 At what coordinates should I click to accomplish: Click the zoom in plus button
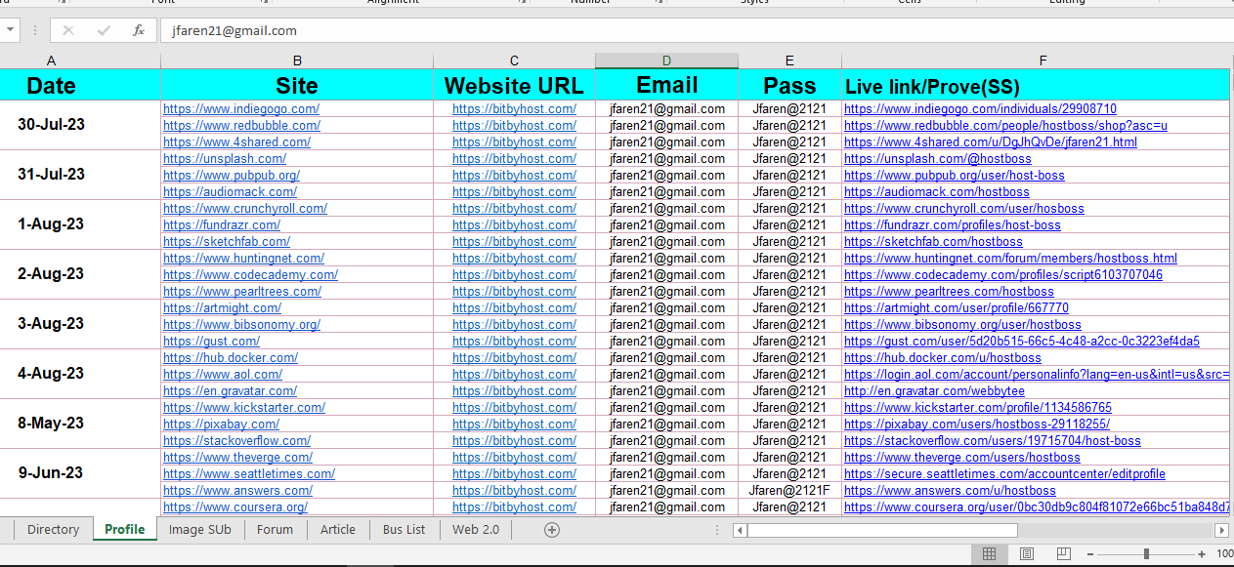[1201, 553]
